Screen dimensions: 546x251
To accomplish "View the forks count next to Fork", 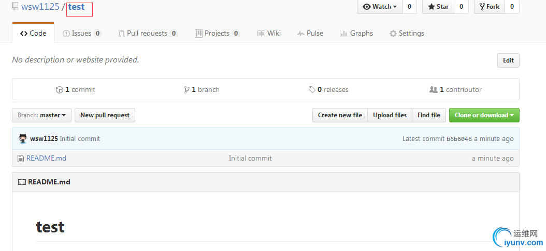I will [512, 7].
